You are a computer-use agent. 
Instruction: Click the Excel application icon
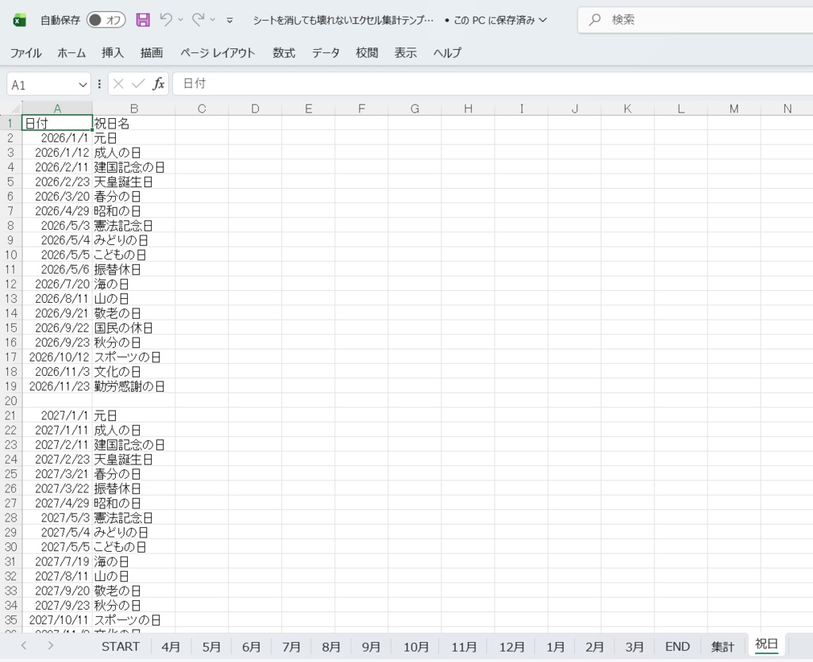19,20
